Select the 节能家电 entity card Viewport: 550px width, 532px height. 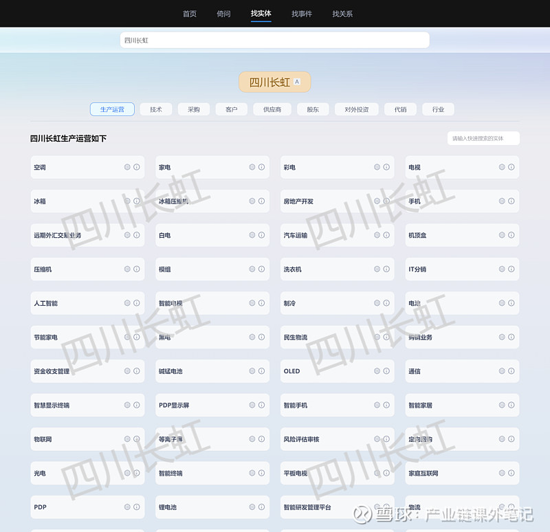87,337
